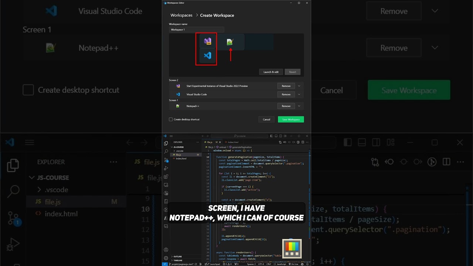Expand options for Visual Studio Code row
The width and height of the screenshot is (473, 266).
[x=299, y=94]
